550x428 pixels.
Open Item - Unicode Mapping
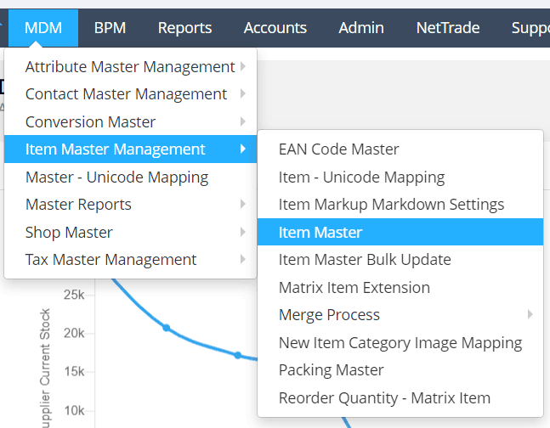(x=361, y=177)
